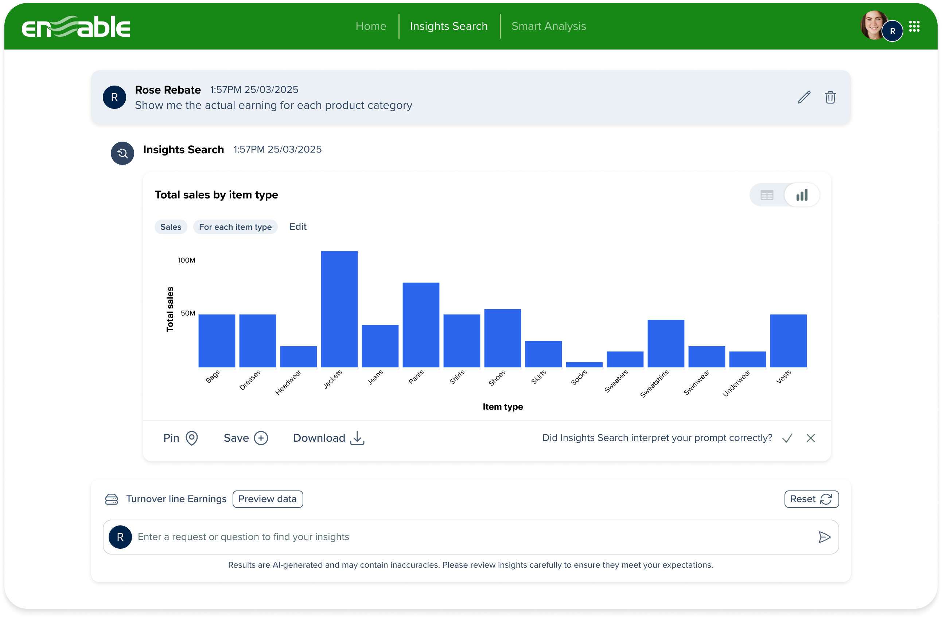The image size is (942, 619).
Task: Reset the conversation
Action: point(811,499)
